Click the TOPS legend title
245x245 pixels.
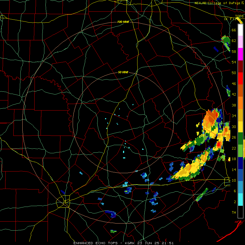pos(239,16)
